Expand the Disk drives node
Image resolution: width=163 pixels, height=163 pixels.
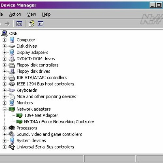pyautogui.click(x=5, y=46)
